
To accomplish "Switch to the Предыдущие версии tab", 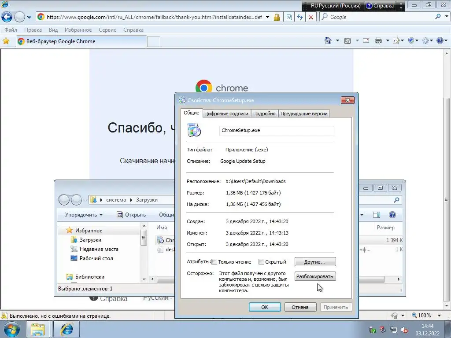I will (x=304, y=114).
